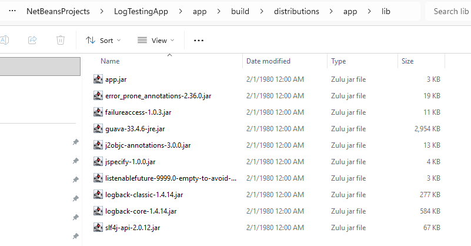This screenshot has width=471, height=246.
Task: Sort files by Date modified column
Action: (268, 61)
